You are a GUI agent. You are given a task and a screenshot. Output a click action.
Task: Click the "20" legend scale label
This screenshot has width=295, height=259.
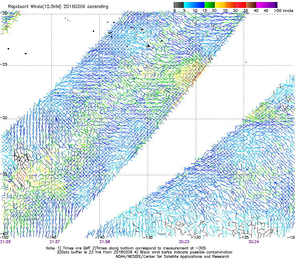point(214,10)
